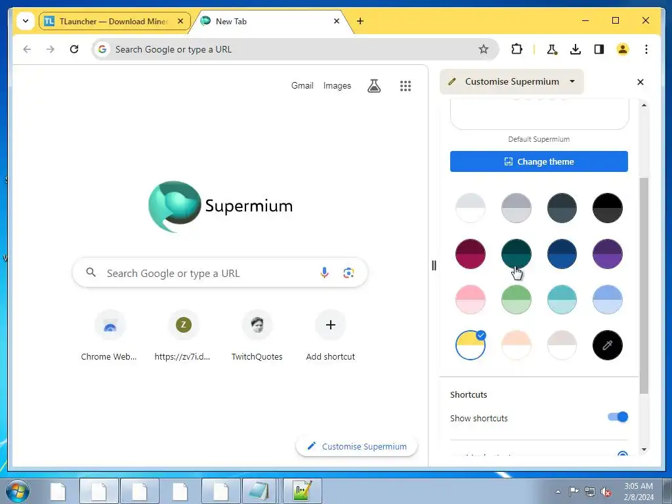Open the downloads icon
This screenshot has width=672, height=504.
[576, 49]
